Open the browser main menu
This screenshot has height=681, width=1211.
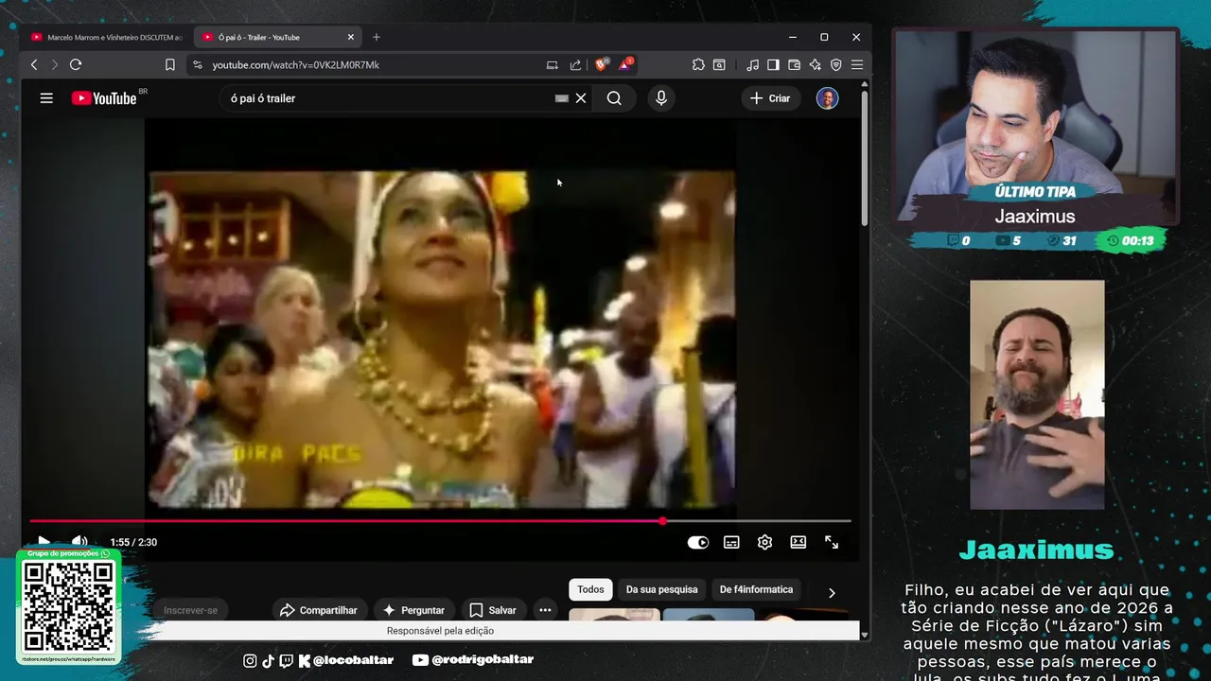pyautogui.click(x=857, y=64)
